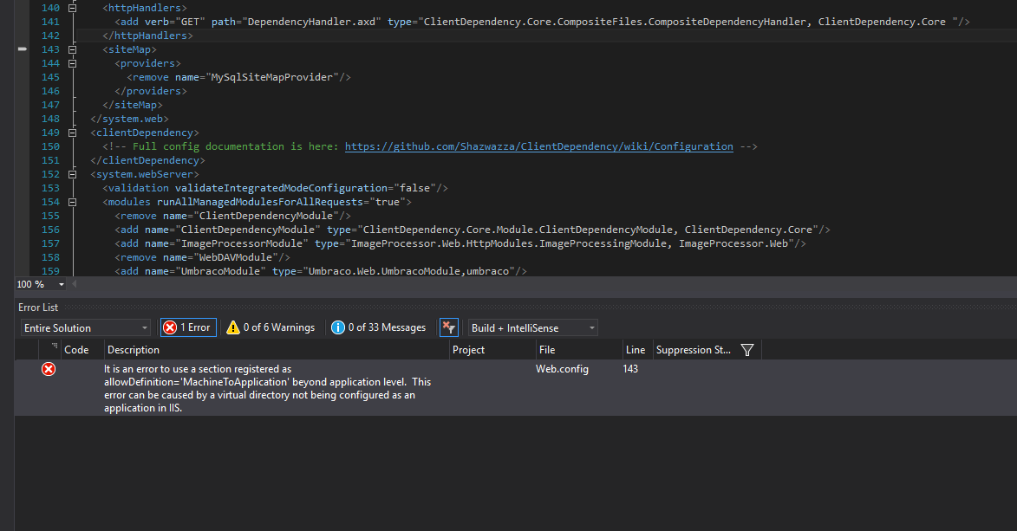The image size is (1017, 531).
Task: Open the Build + IntelliSense dropdown
Action: coord(532,328)
